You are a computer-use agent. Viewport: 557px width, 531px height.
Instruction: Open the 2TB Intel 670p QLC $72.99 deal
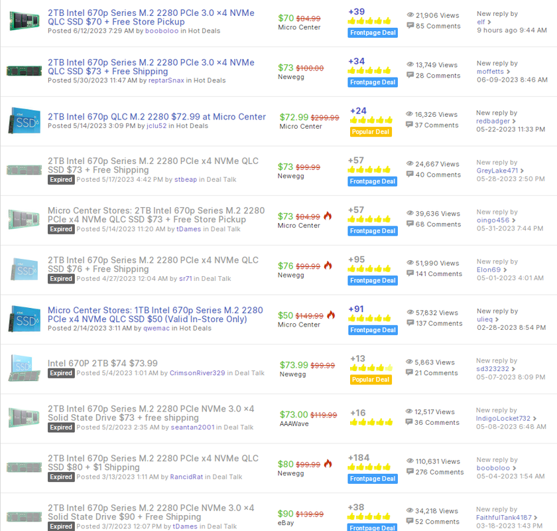tap(156, 117)
